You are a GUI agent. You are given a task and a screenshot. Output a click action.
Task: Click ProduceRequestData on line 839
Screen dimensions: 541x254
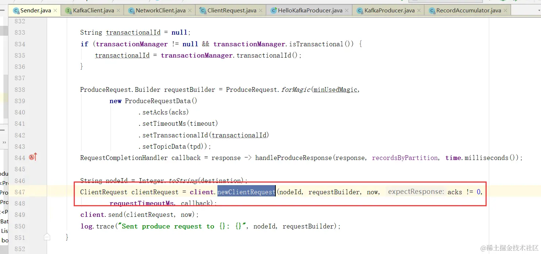tap(158, 101)
